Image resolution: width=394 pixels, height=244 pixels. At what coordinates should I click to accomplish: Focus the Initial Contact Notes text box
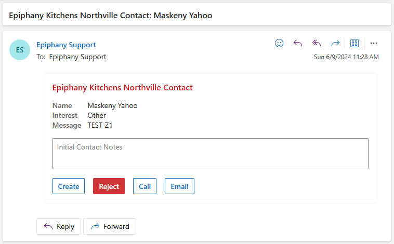coord(211,154)
